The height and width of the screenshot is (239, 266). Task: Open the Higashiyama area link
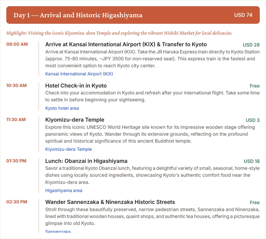point(64,191)
